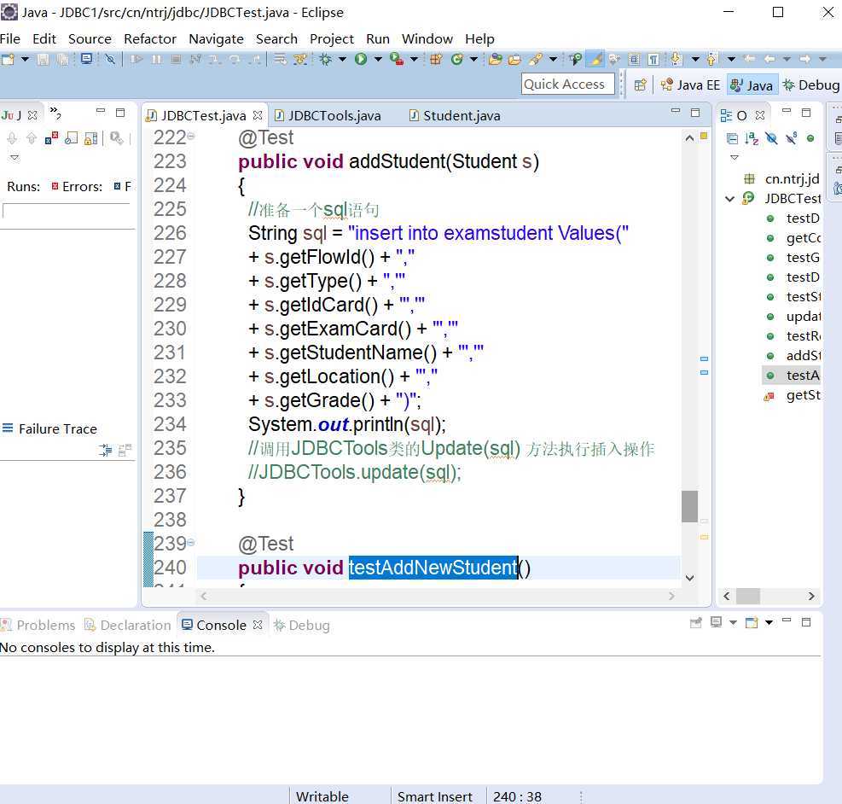Open the New wizard dropdown arrow
The width and height of the screenshot is (842, 804).
[x=25, y=59]
